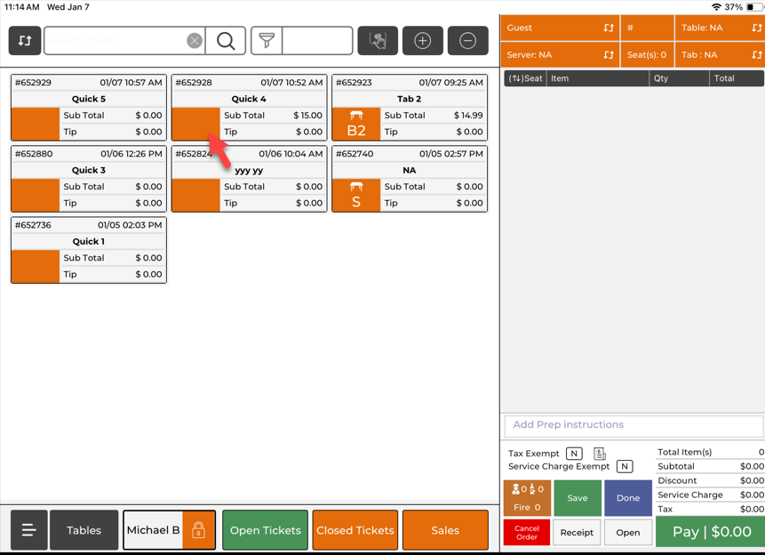Click the plus circle add icon

423,41
